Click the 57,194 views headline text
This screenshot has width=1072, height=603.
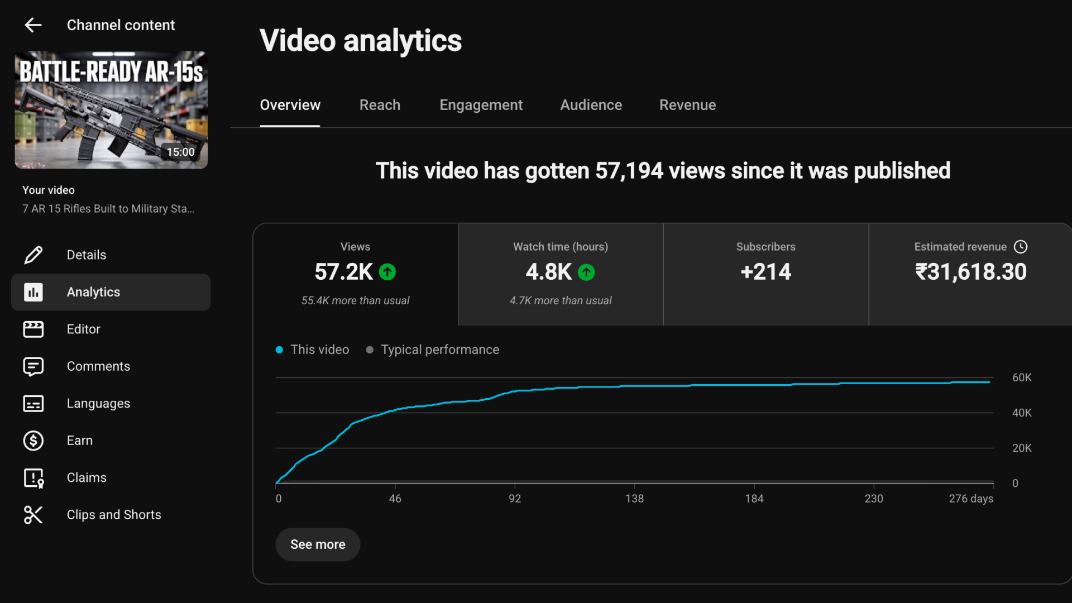[x=663, y=171]
